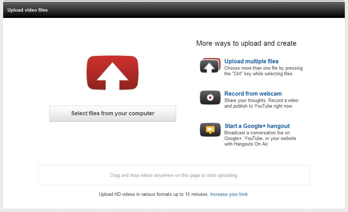This screenshot has height=212, width=348.
Task: Click the Upload multiple files stacked icon
Action: click(210, 66)
